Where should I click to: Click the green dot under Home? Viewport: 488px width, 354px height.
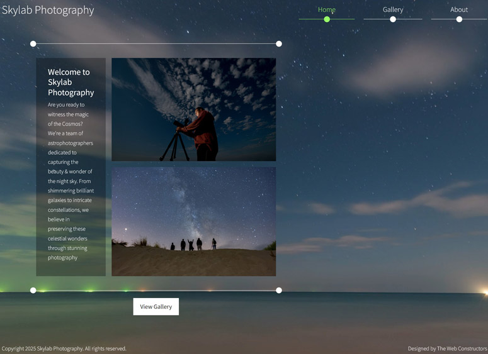click(x=327, y=19)
